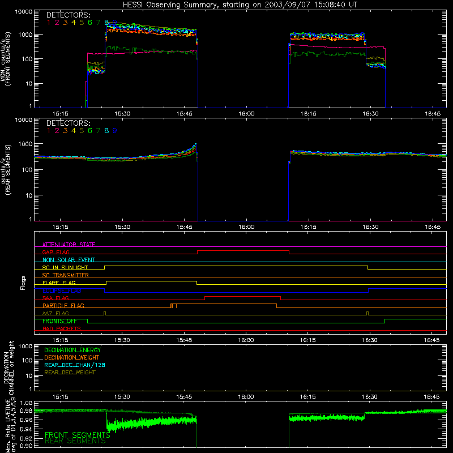Pick detector 6 in the rear segments legend
Image resolution: width=453 pixels, height=453 pixels.
90,131
